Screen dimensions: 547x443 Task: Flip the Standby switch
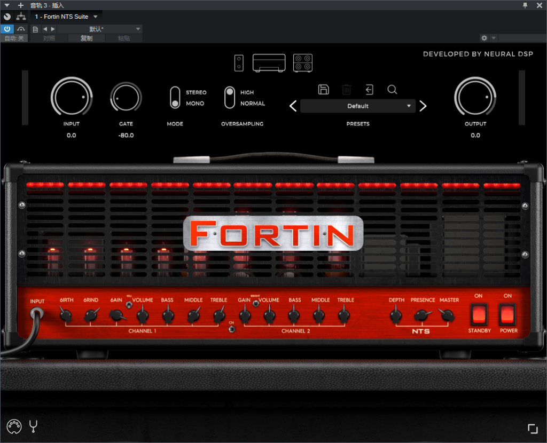coord(479,314)
